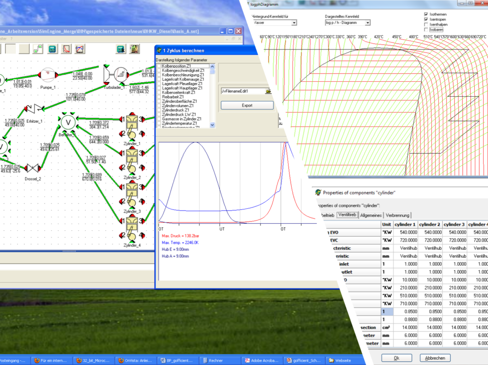The width and height of the screenshot is (488, 365).
Task: Open the Dargestelltes Kennfeld log p/h dropdown
Action: (367, 23)
